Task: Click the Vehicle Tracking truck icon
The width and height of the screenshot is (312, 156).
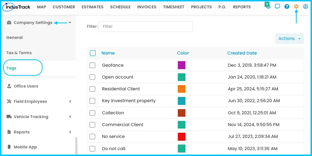Action: tap(9, 117)
